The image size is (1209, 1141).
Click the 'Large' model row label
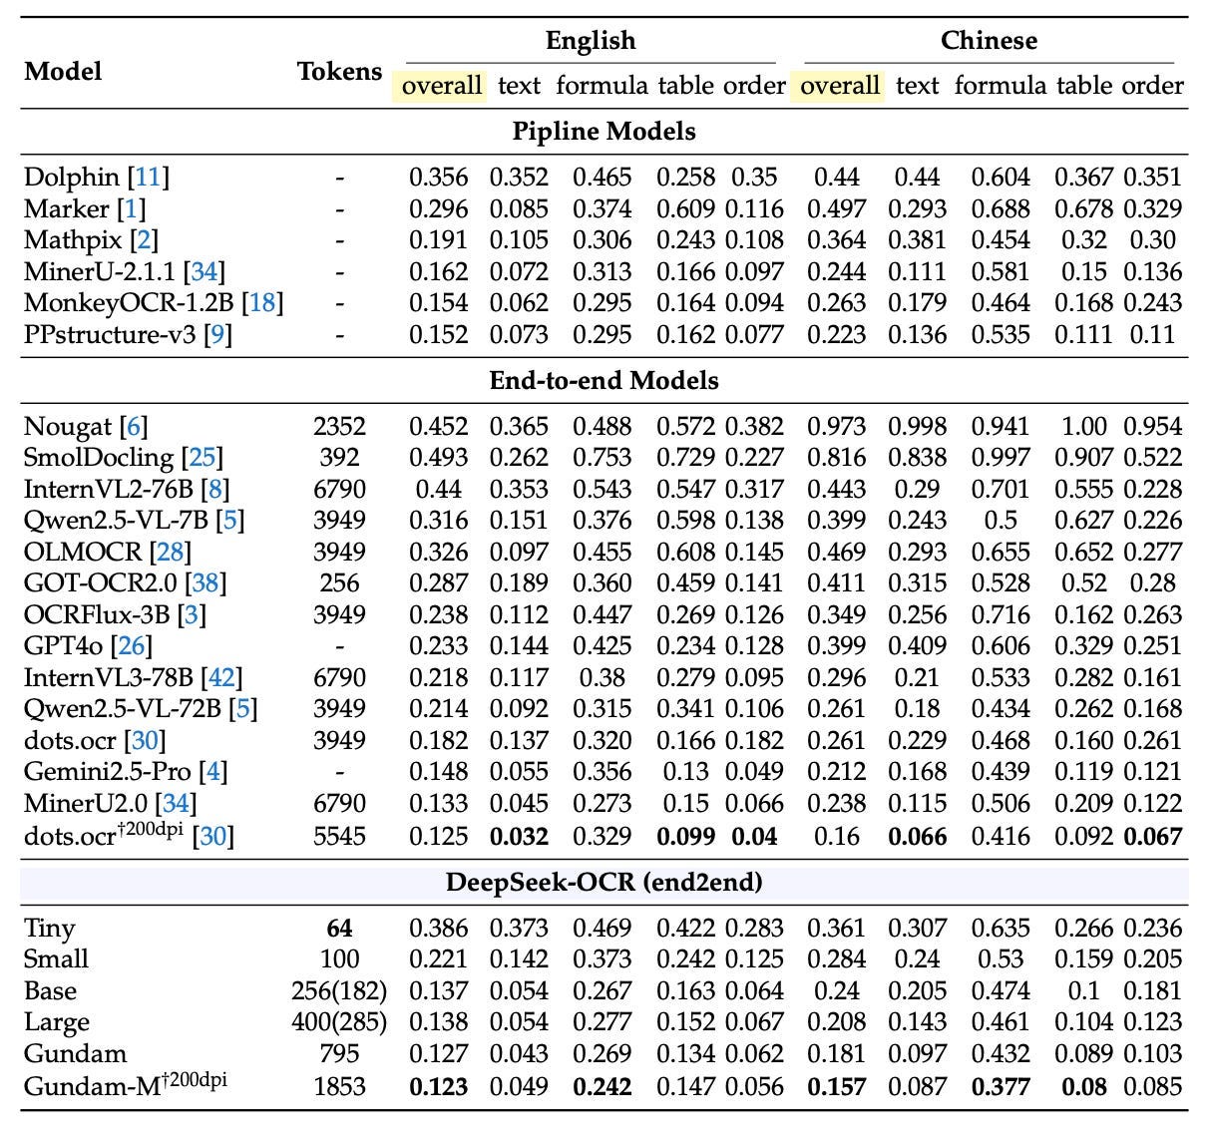click(56, 1022)
